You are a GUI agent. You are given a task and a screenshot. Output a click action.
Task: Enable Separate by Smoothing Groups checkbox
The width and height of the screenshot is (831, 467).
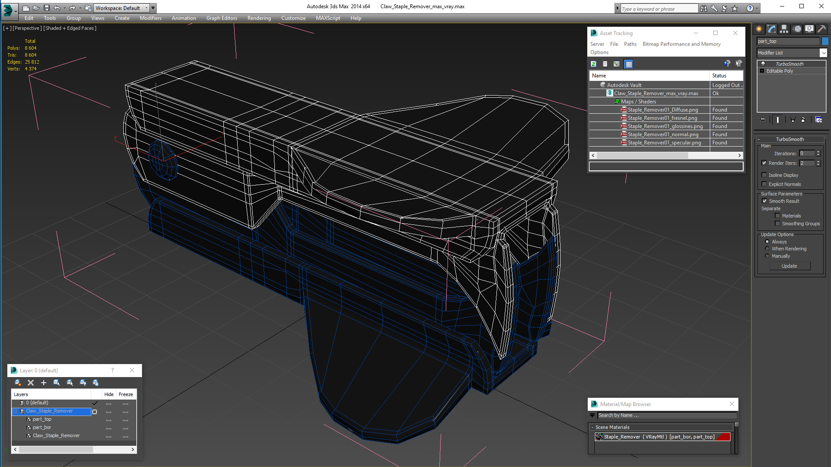778,224
